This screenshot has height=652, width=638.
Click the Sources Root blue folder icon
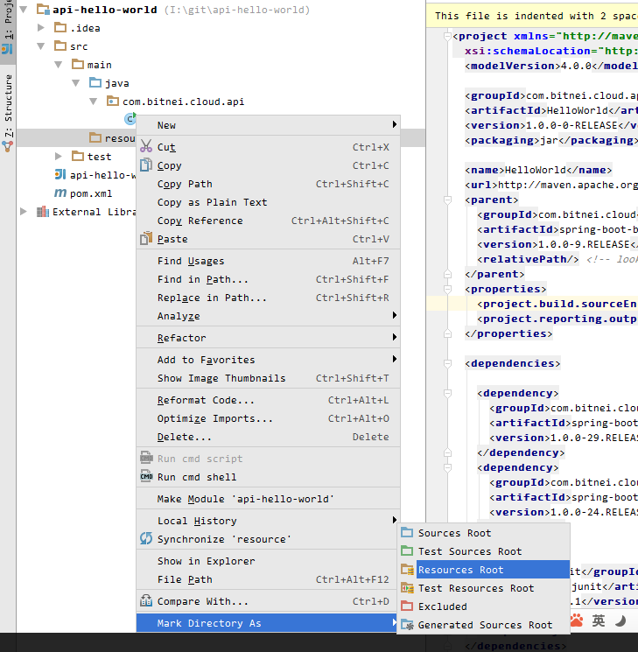(x=407, y=533)
